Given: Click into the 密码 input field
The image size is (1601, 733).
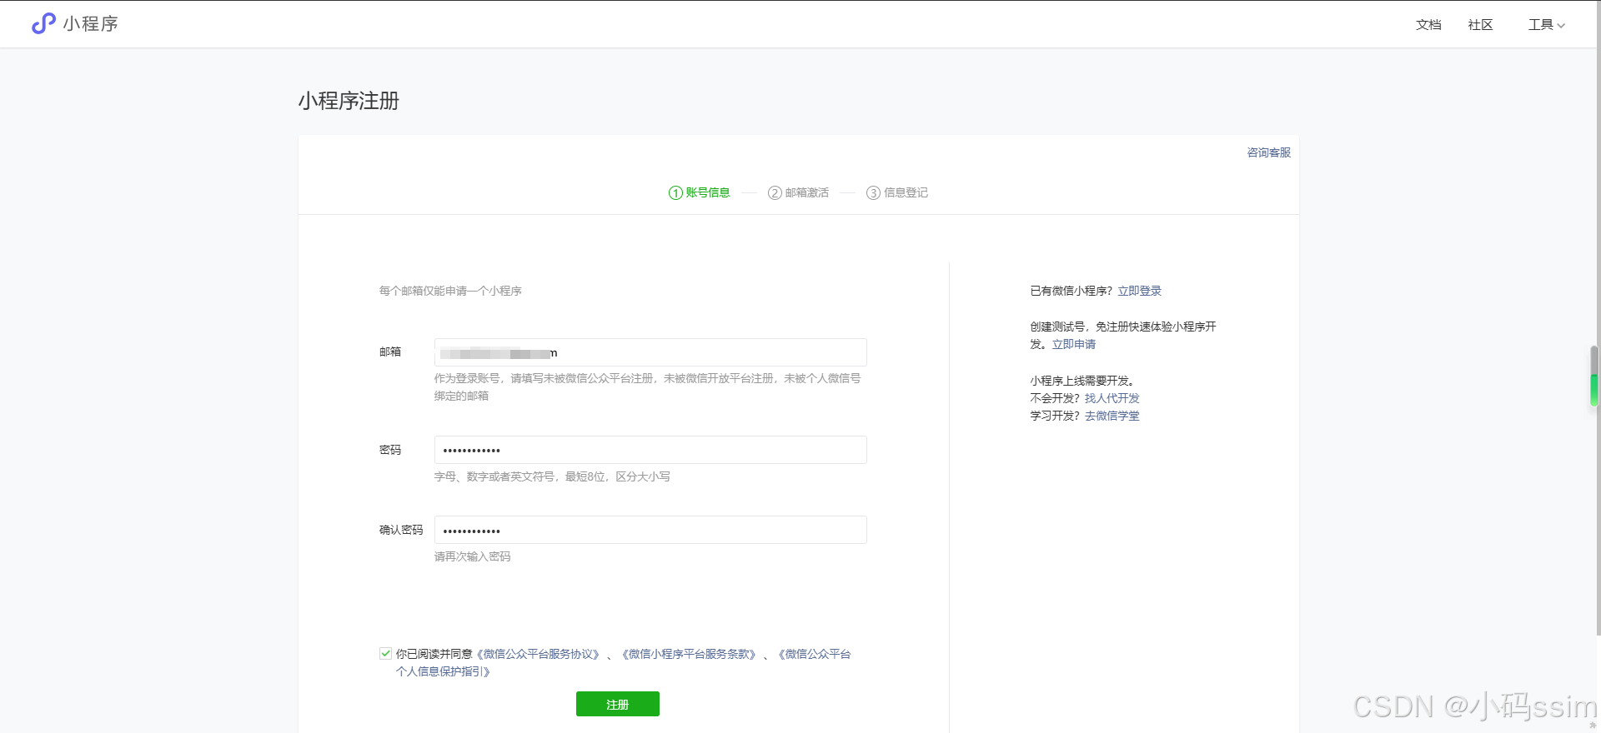Looking at the screenshot, I should [650, 450].
